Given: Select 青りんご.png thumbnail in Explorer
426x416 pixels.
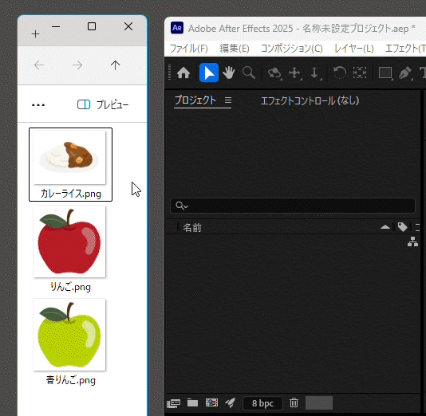Looking at the screenshot, I should pos(69,335).
